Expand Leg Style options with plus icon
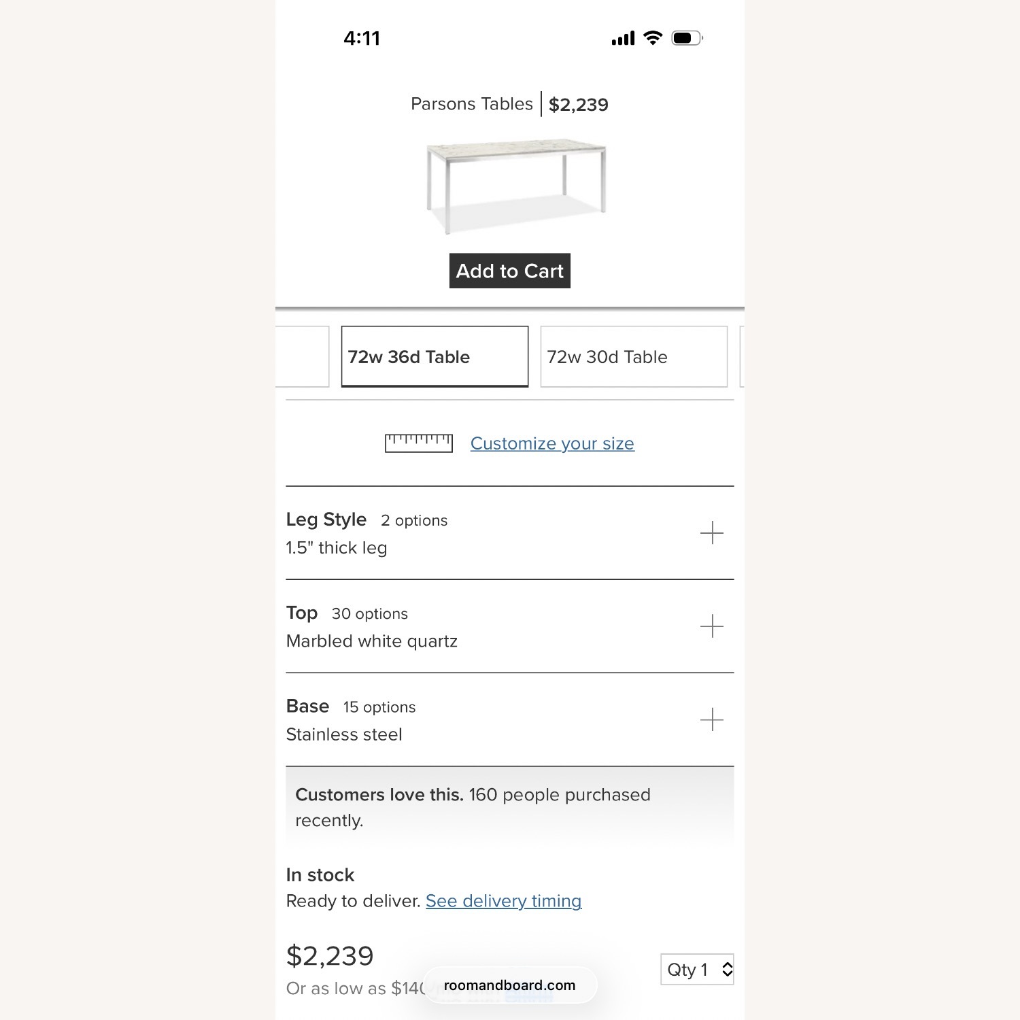Screen dimensions: 1020x1020 tap(711, 532)
